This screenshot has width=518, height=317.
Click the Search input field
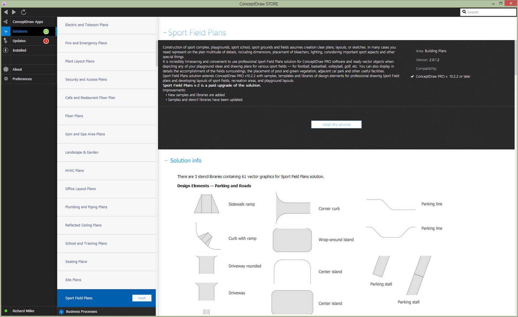pyautogui.click(x=488, y=12)
